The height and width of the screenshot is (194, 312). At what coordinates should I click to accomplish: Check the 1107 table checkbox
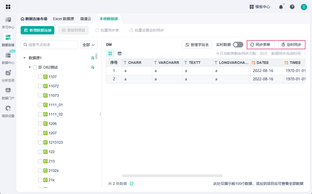pyautogui.click(x=40, y=77)
